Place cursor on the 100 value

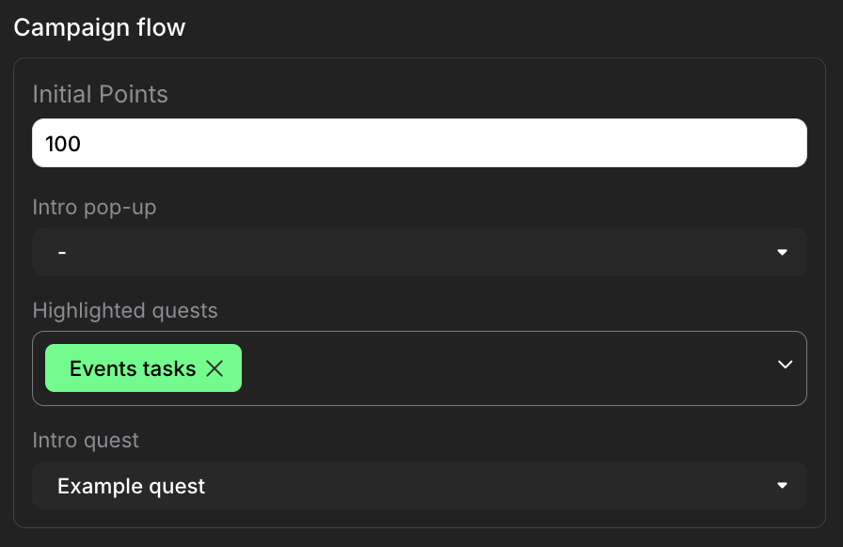(x=63, y=144)
